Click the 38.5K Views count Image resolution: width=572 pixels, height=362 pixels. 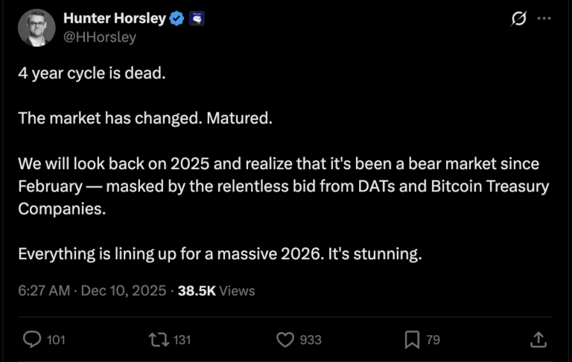[x=216, y=290]
